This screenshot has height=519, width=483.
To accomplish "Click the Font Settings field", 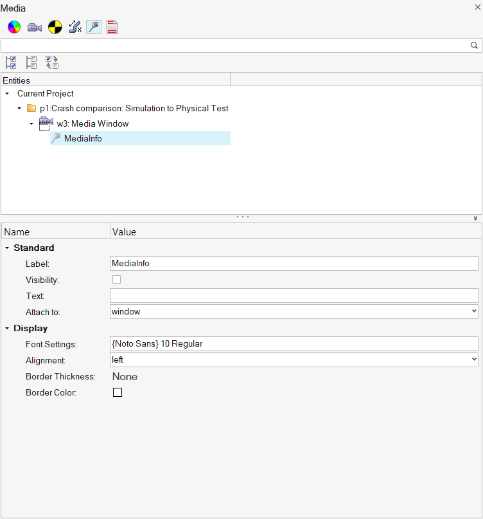I will (294, 344).
